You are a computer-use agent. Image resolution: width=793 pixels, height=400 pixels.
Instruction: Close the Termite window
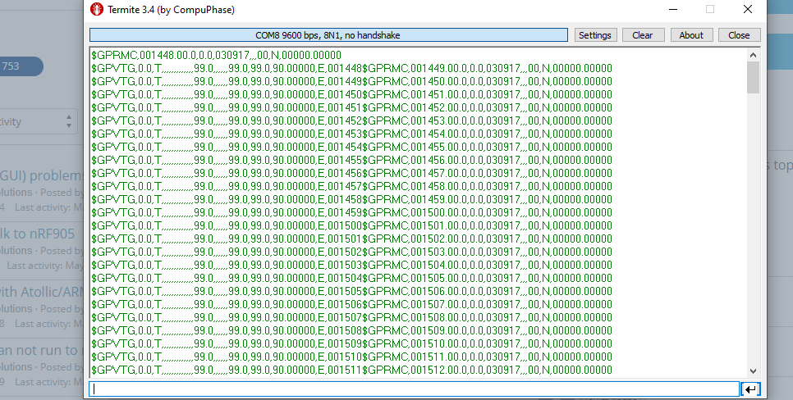(748, 9)
